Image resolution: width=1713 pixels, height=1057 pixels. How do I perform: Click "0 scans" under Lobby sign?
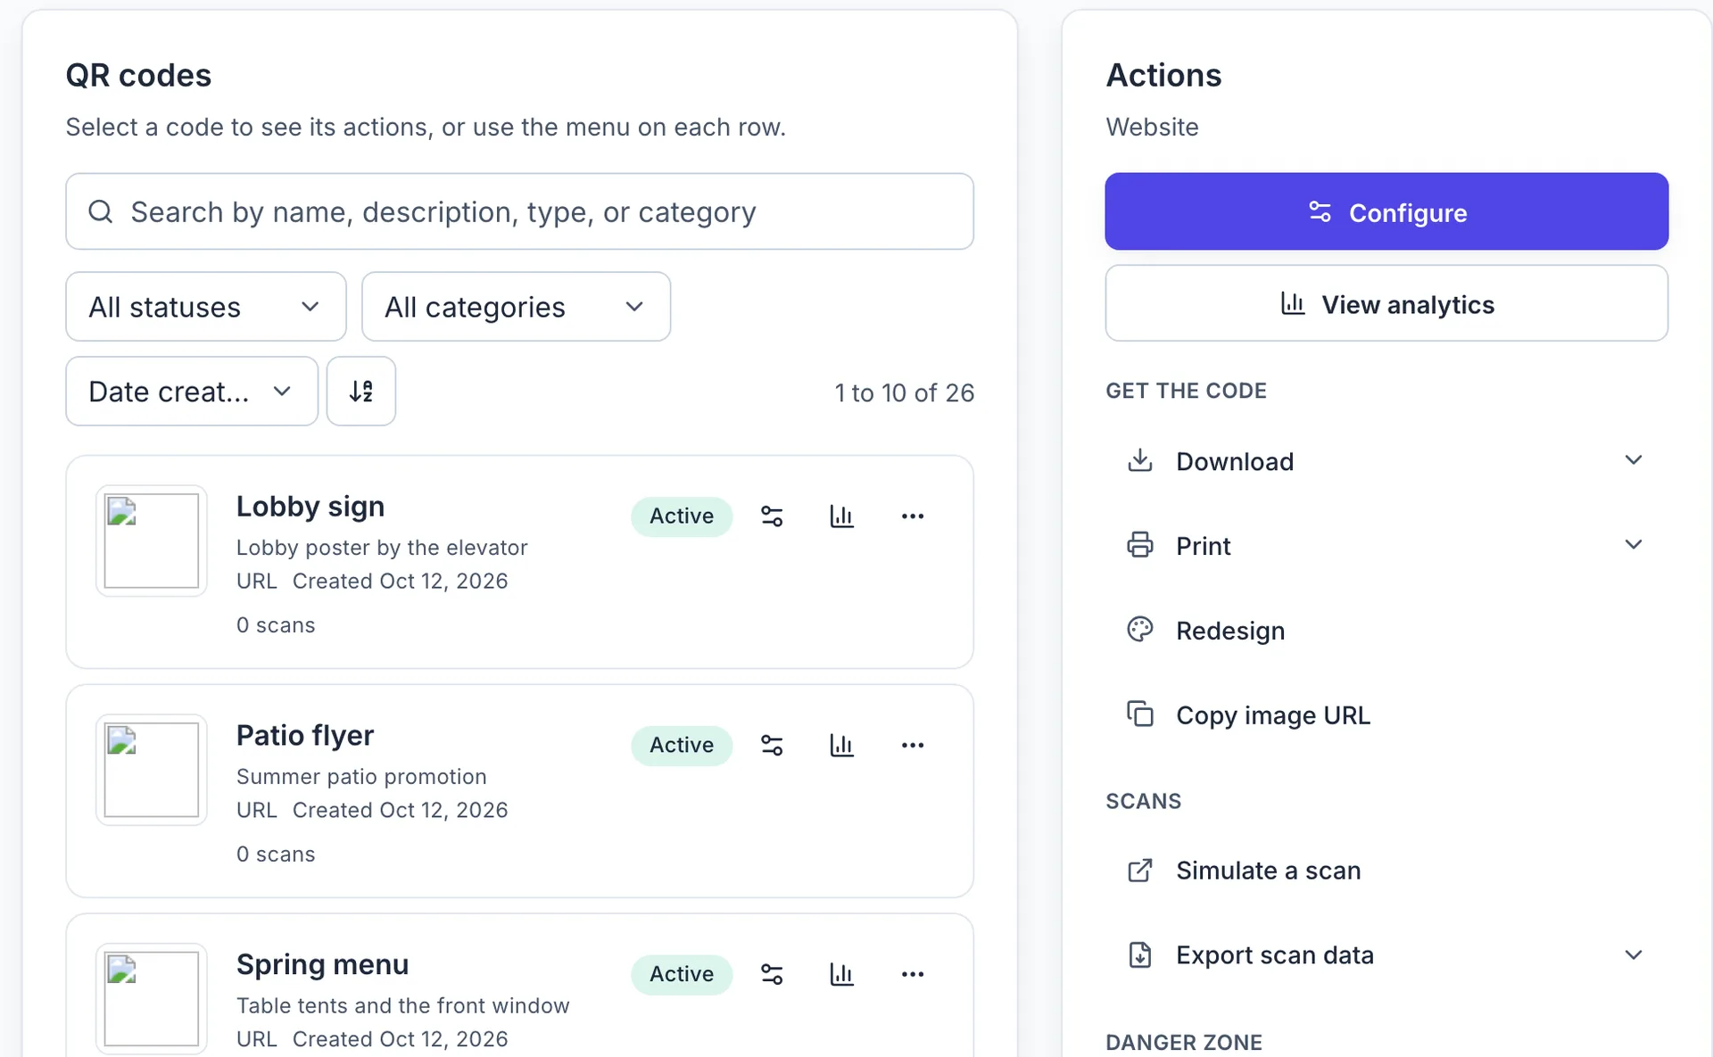coord(276,625)
